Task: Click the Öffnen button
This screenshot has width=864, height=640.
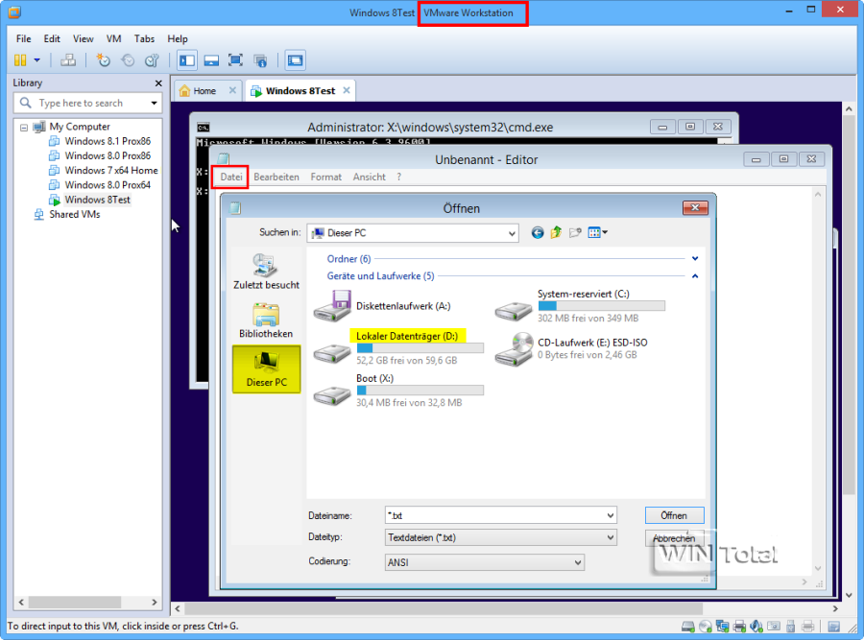Action: [x=674, y=515]
